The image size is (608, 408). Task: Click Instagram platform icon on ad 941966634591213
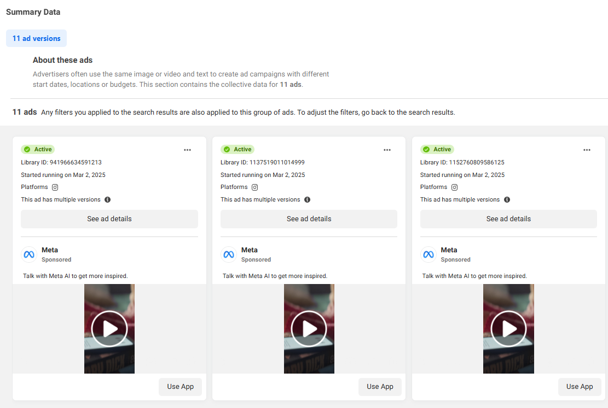click(x=55, y=187)
